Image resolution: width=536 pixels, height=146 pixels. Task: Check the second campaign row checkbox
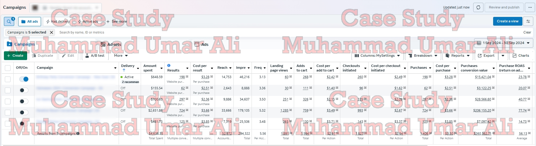pyautogui.click(x=8, y=90)
